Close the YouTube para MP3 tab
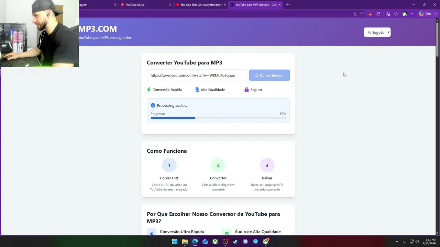 click(x=279, y=4)
